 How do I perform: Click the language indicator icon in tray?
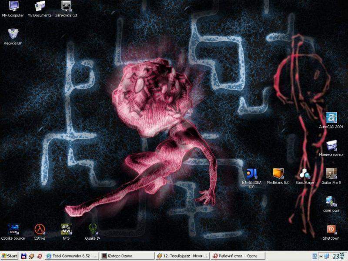[x=314, y=256]
